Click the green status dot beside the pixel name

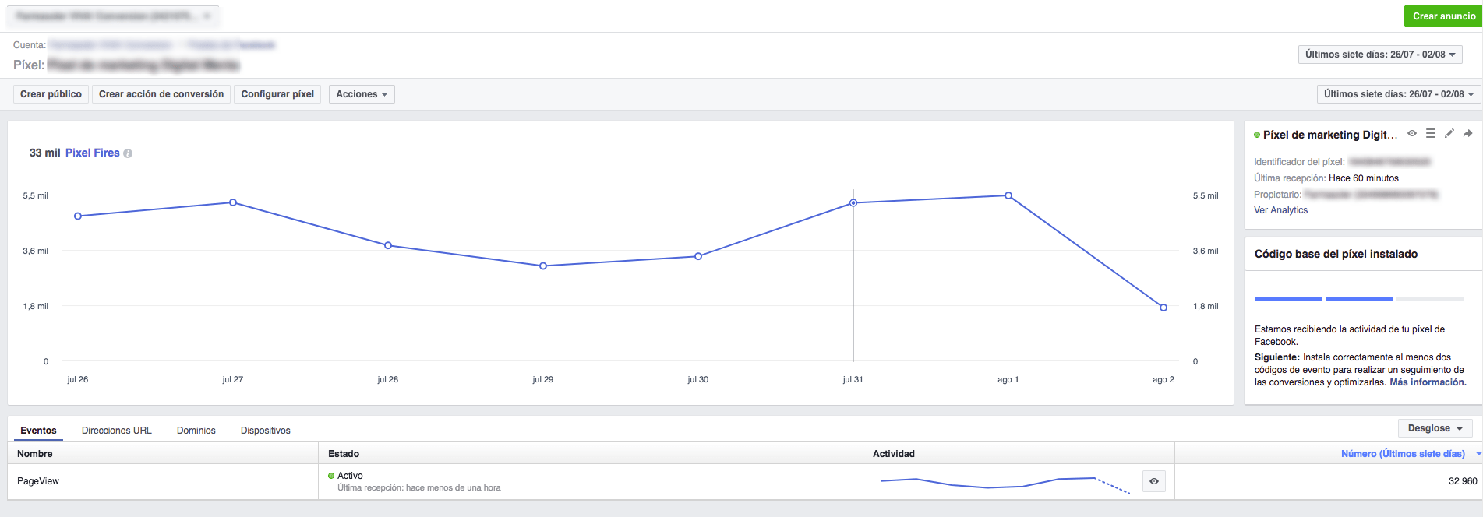pyautogui.click(x=1257, y=135)
